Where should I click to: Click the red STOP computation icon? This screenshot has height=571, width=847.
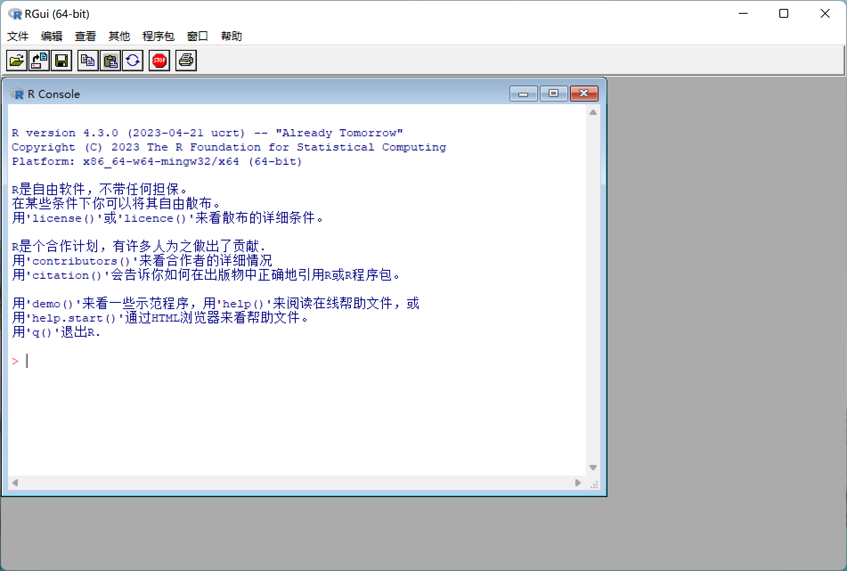point(159,60)
